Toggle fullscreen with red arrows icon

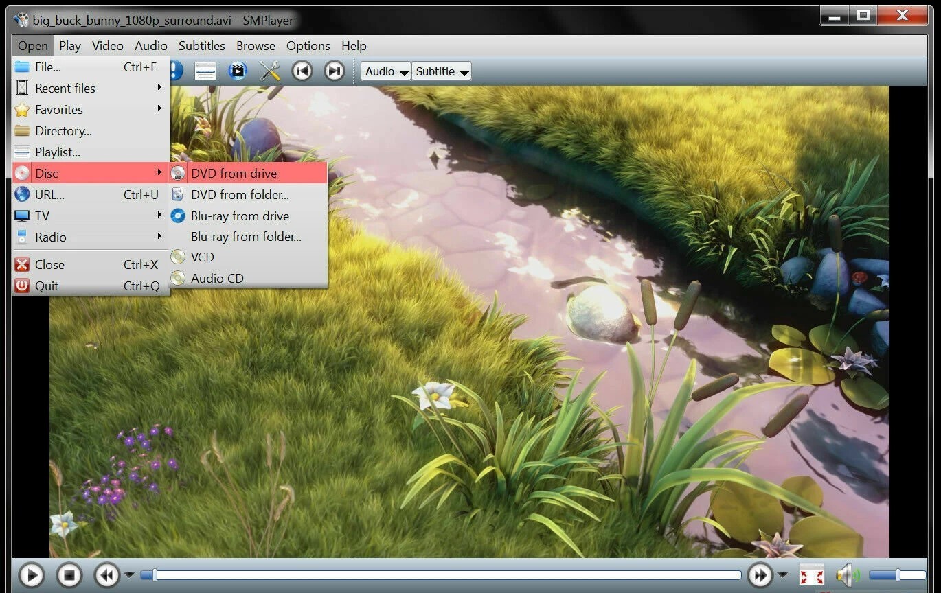pyautogui.click(x=812, y=575)
